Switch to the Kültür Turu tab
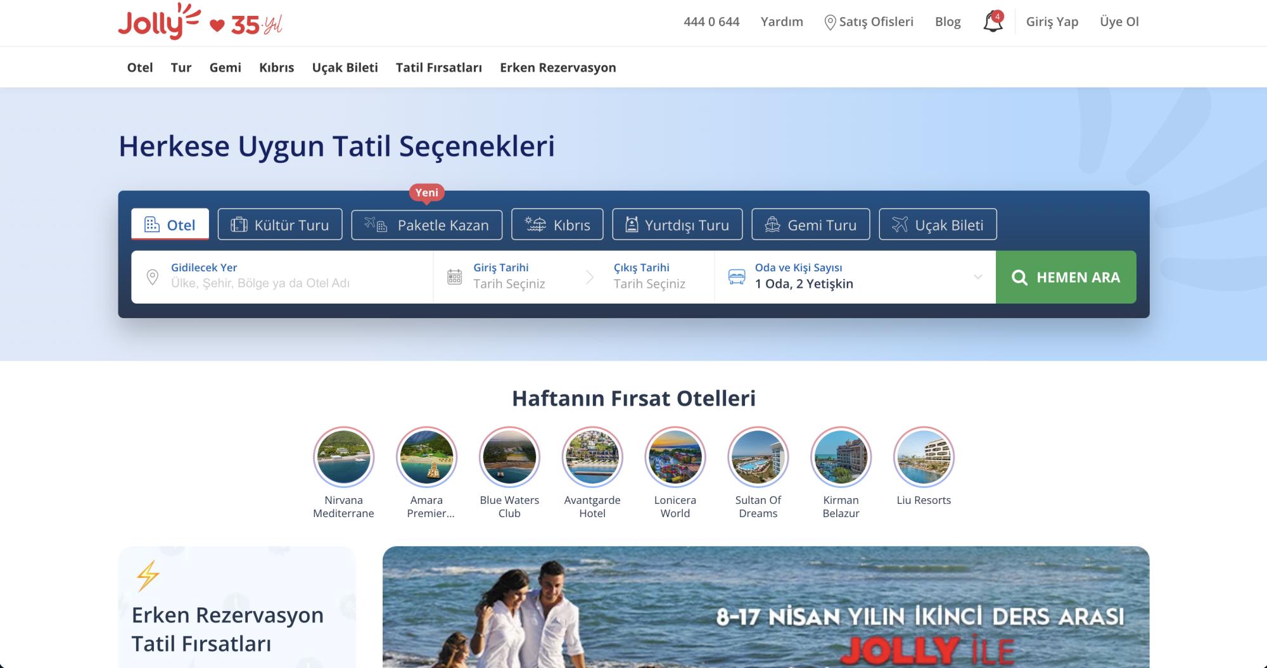Image resolution: width=1267 pixels, height=668 pixels. point(280,224)
